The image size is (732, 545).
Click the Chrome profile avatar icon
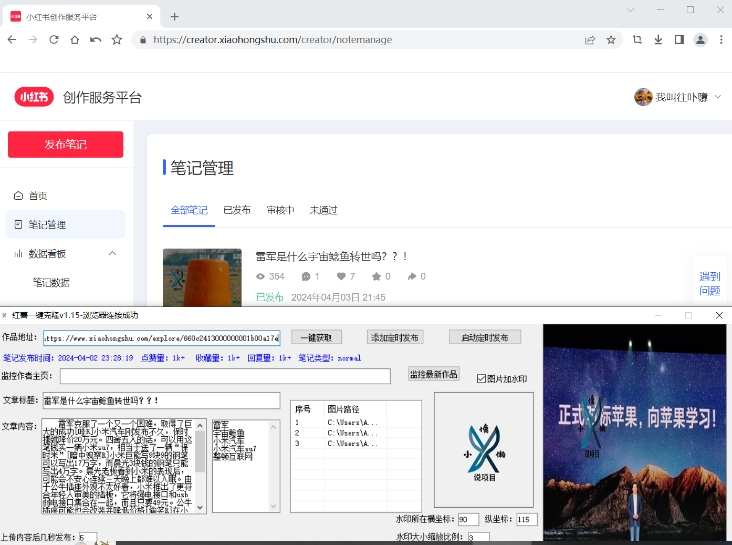700,39
